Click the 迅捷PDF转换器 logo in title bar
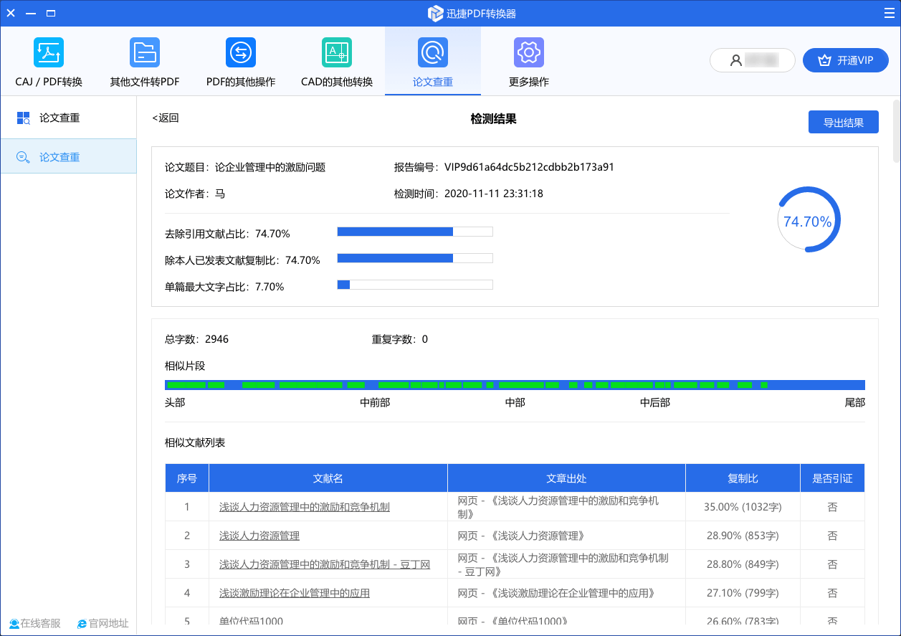This screenshot has height=636, width=901. tap(435, 14)
